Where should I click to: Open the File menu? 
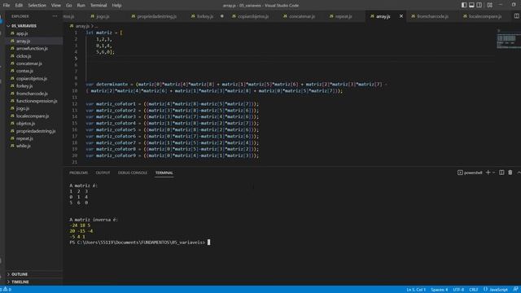[x=7, y=5]
